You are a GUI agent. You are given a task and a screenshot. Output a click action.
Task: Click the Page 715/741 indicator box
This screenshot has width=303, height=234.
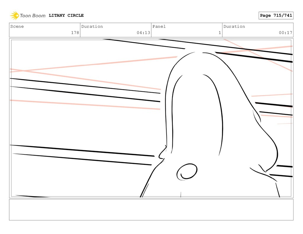click(276, 15)
